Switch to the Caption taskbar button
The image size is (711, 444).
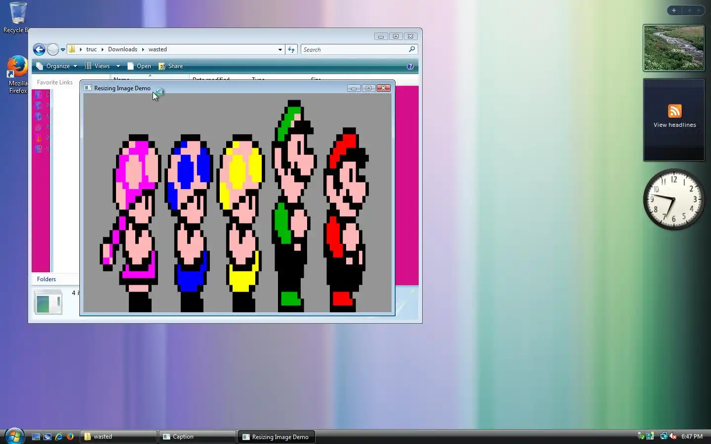click(x=197, y=437)
